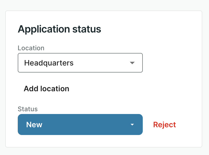Screen dimensions: 209x155
Task: Click the Application status heading
Action: pyautogui.click(x=59, y=29)
